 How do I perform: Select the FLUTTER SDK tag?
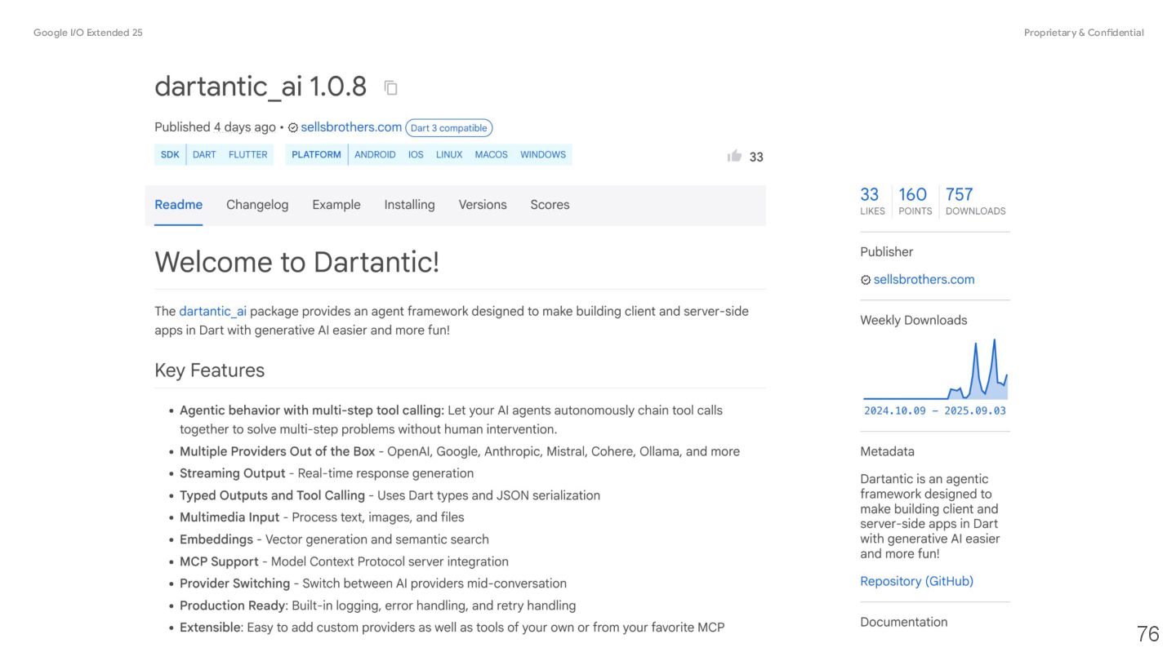248,154
